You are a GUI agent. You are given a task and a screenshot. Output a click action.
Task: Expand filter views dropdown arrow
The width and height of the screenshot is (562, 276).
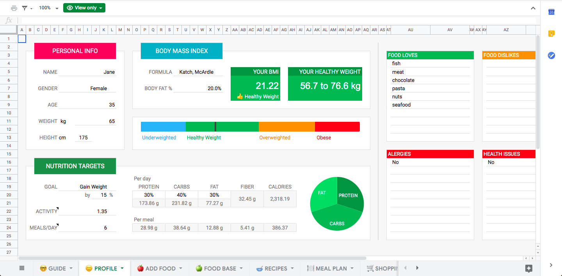(31, 8)
